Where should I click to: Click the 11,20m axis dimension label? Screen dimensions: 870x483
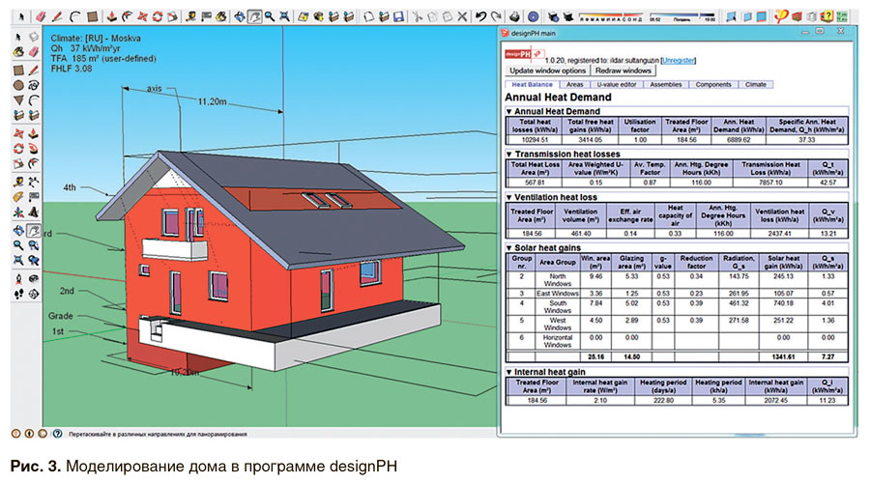[x=212, y=101]
